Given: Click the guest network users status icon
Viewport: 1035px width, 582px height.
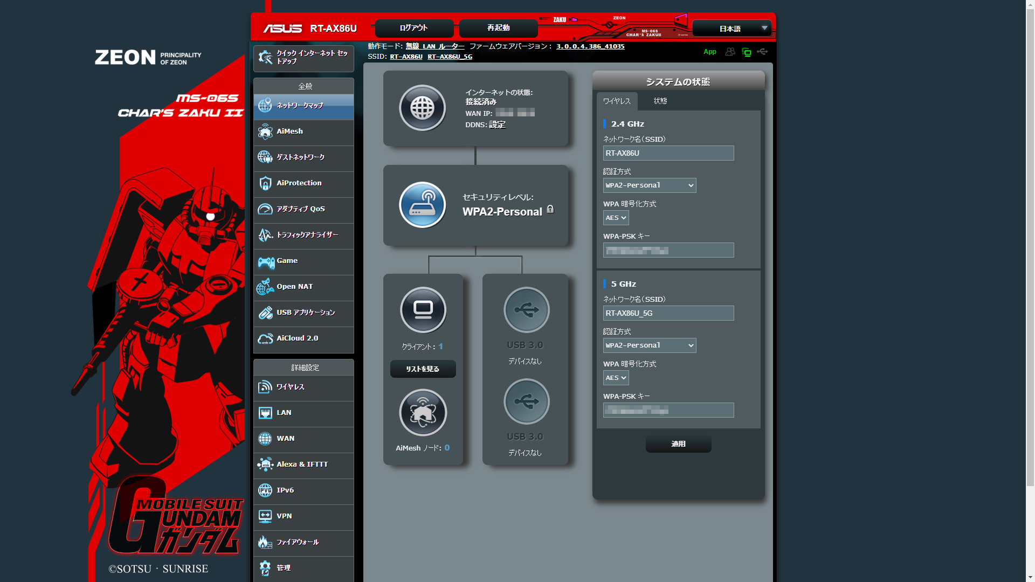Looking at the screenshot, I should [x=730, y=52].
